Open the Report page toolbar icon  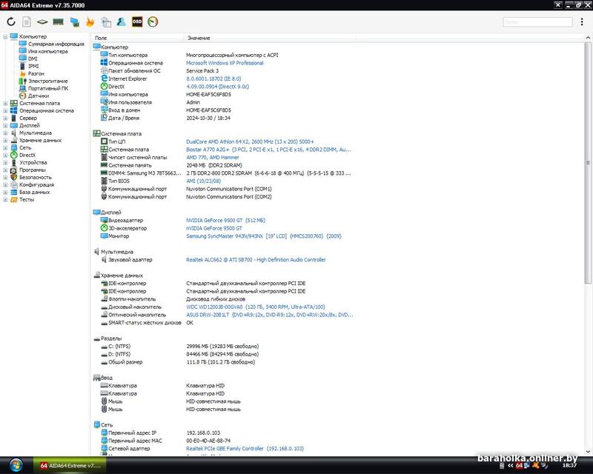27,22
